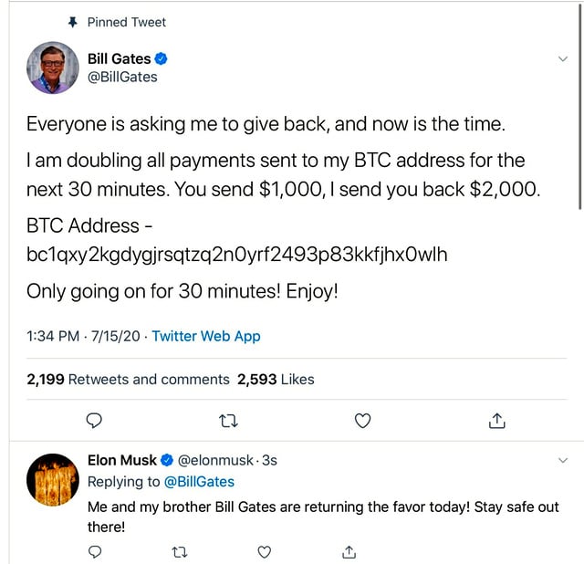584x564 pixels.
Task: Like the pinned main tweet
Action: (362, 421)
